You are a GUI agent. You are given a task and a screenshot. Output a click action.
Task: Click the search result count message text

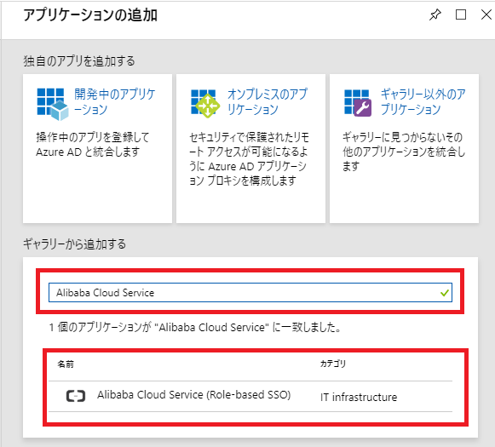point(195,328)
